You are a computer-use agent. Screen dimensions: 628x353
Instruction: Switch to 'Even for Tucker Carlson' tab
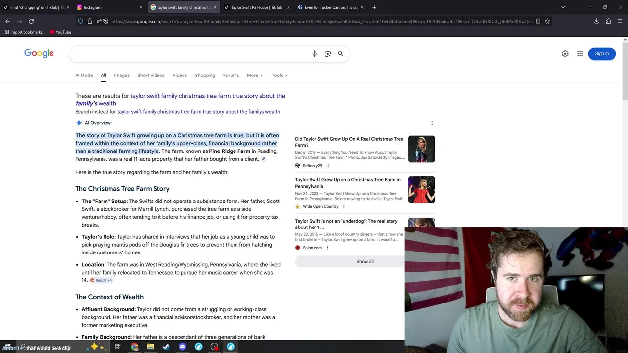tap(331, 7)
